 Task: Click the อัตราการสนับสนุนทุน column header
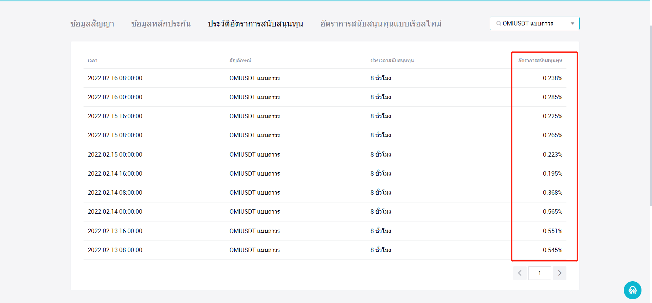540,60
